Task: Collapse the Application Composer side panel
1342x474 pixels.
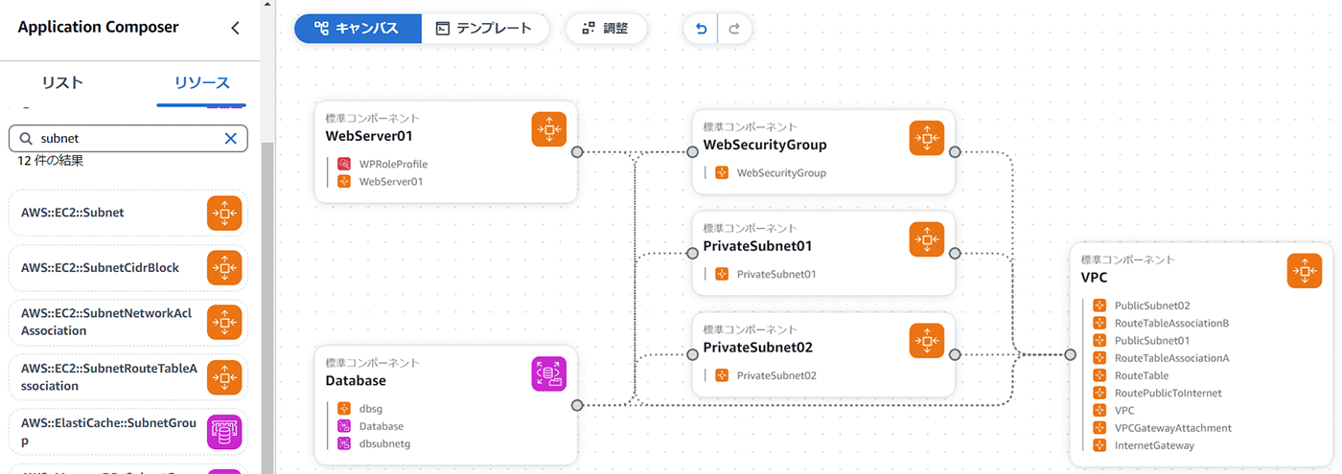Action: tap(236, 28)
